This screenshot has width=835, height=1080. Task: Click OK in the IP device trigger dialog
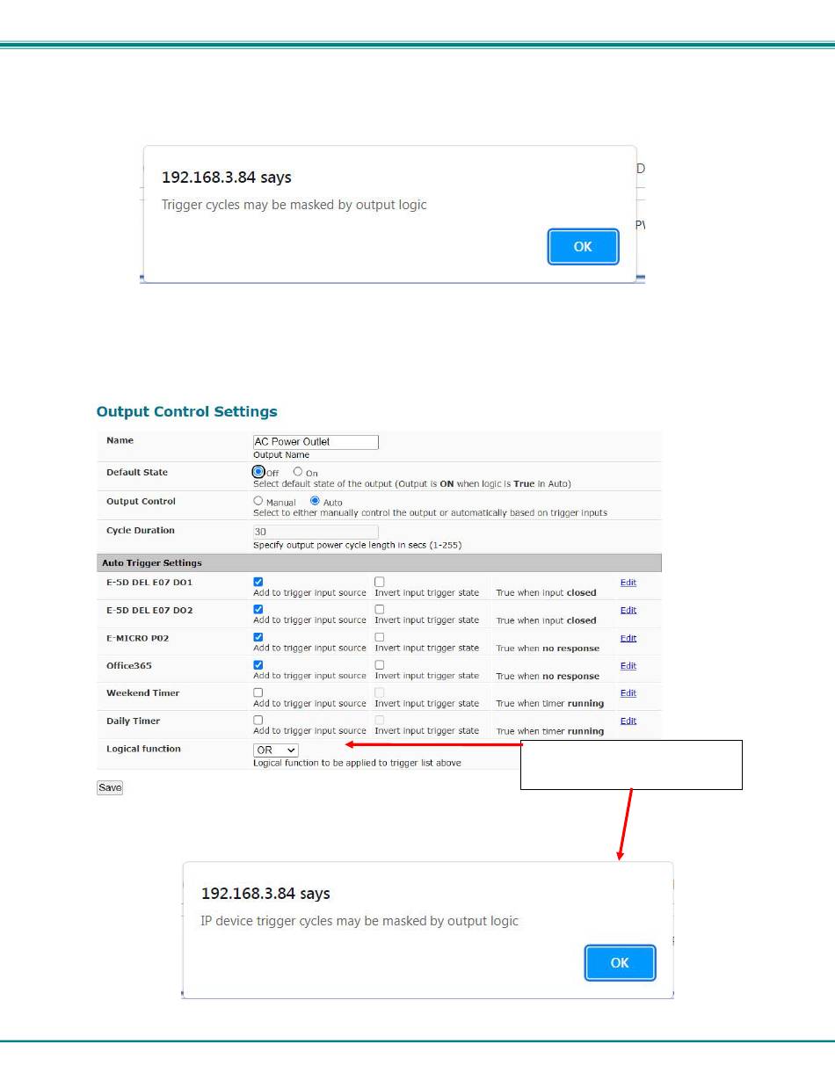(620, 963)
